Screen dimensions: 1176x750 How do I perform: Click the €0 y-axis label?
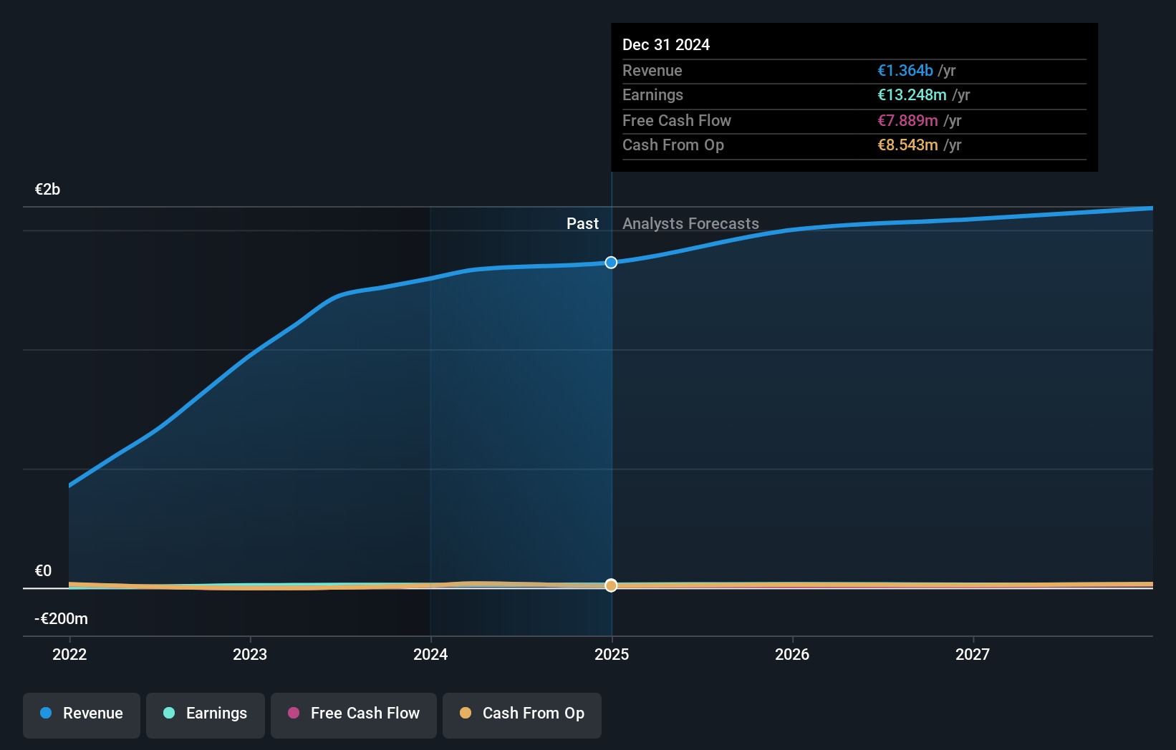click(x=43, y=570)
